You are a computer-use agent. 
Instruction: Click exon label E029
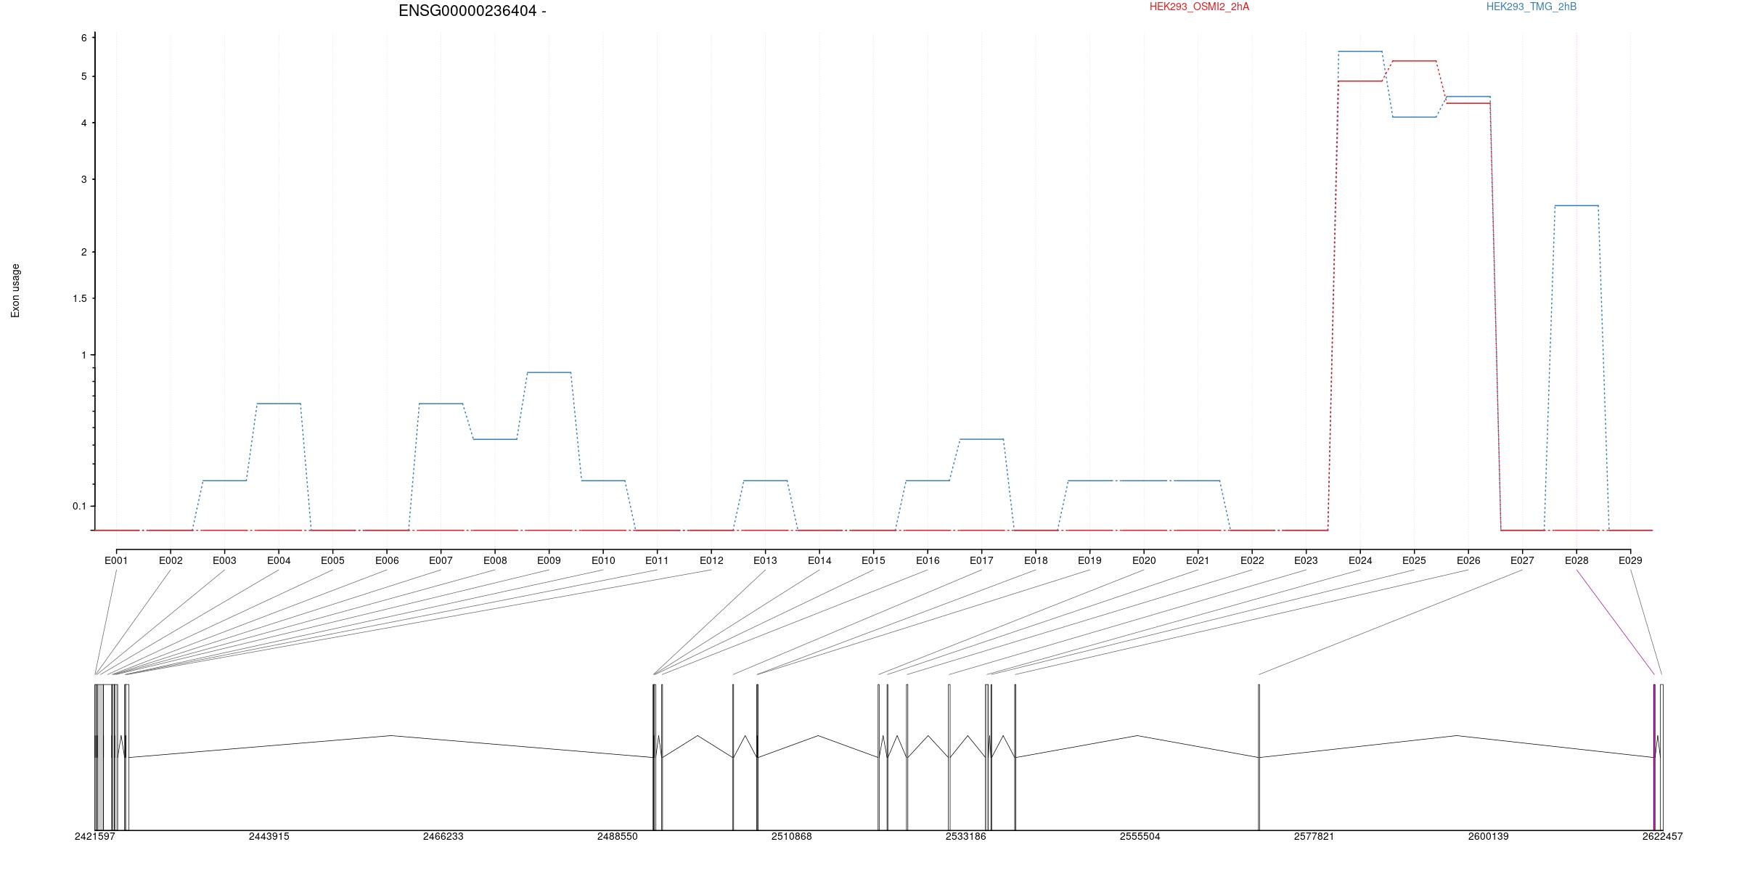pyautogui.click(x=1630, y=560)
